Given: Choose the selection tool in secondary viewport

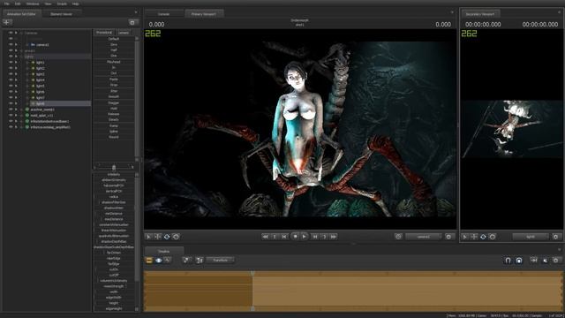Looking at the screenshot, I should [x=465, y=237].
